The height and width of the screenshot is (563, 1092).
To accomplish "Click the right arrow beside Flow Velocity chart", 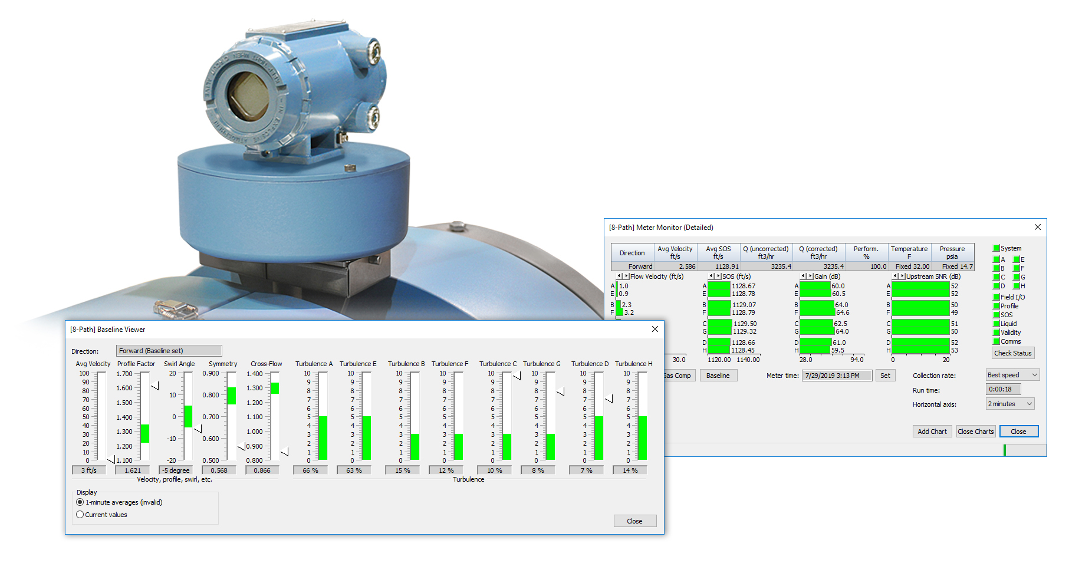I will (626, 276).
